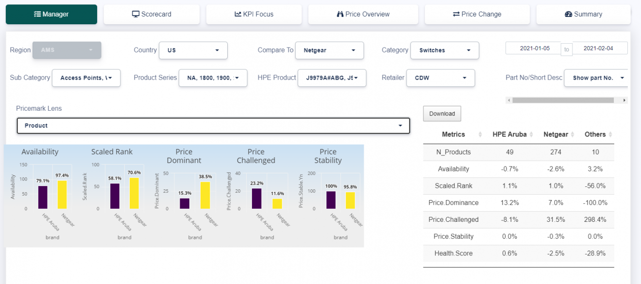
Task: Click sort arrows beside Netgear header
Action: pyautogui.click(x=573, y=134)
